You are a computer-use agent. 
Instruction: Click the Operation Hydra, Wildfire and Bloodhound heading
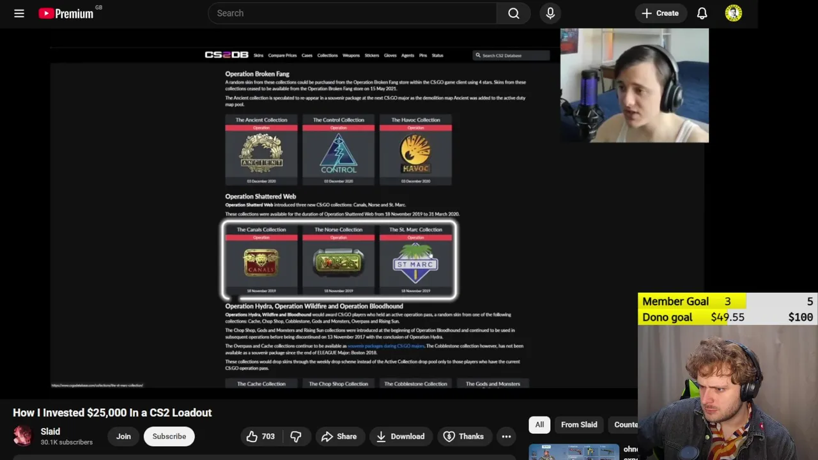click(314, 306)
